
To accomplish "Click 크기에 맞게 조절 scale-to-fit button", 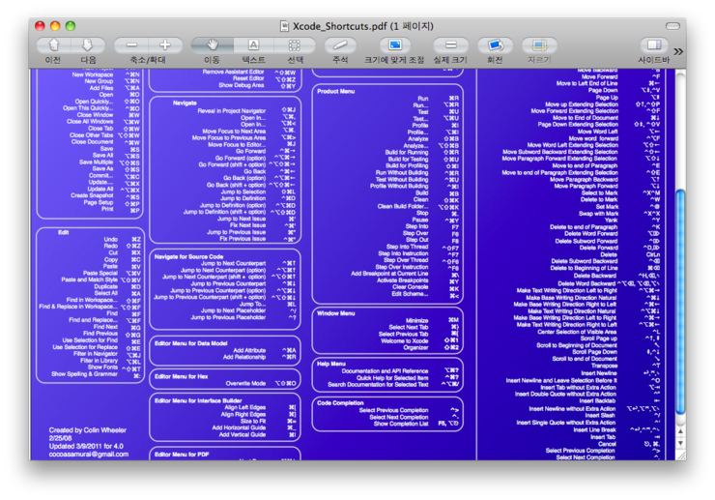I will point(395,45).
